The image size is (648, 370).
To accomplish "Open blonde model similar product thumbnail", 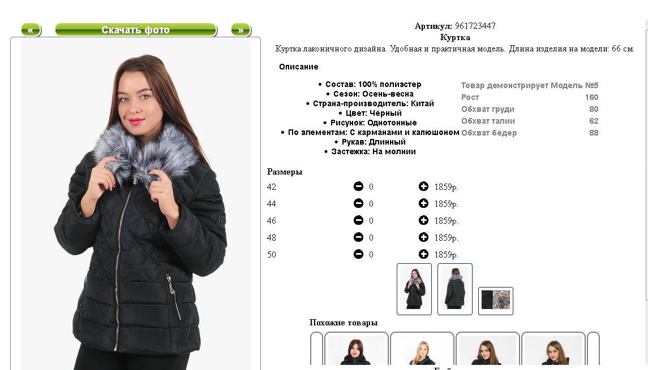I will (422, 349).
